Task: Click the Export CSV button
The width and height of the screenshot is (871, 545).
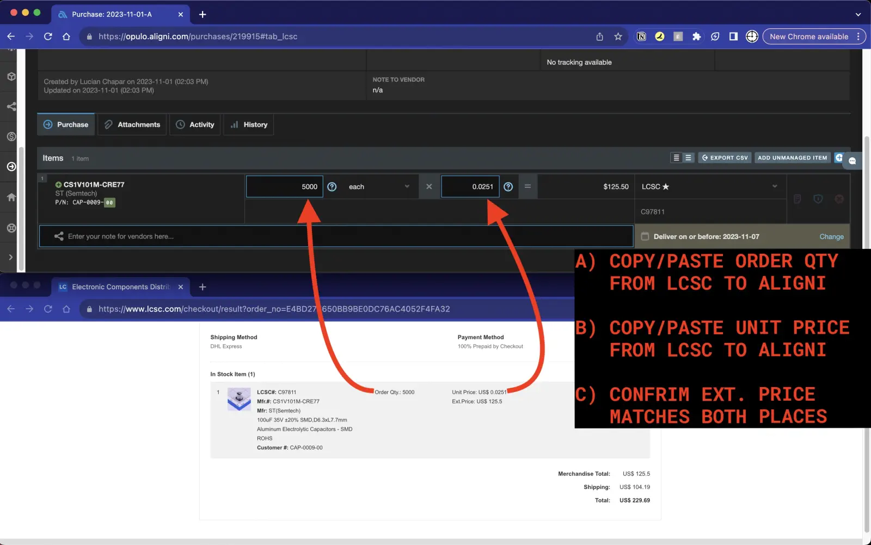Action: pos(725,158)
